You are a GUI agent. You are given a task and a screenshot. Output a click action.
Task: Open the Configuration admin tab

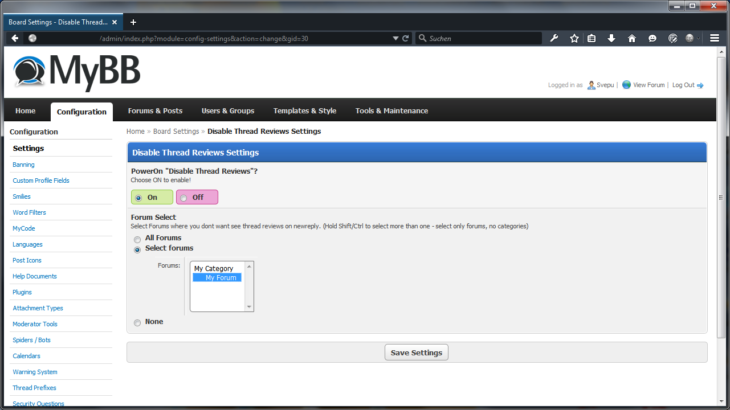[x=81, y=112]
